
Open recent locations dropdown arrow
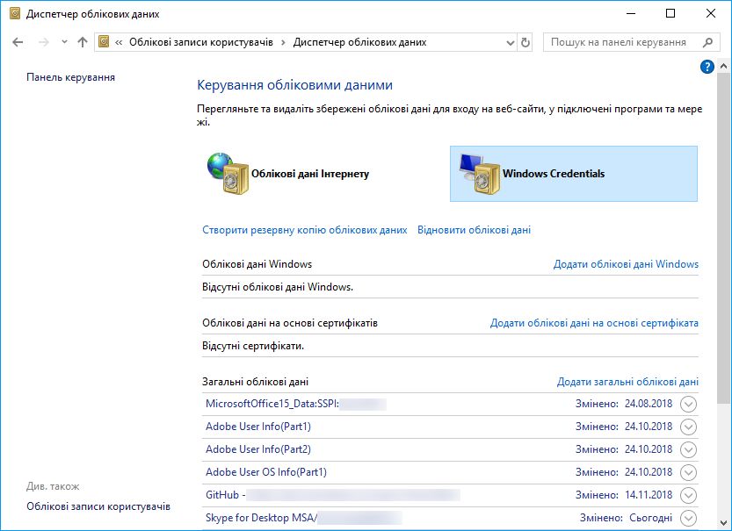click(64, 42)
